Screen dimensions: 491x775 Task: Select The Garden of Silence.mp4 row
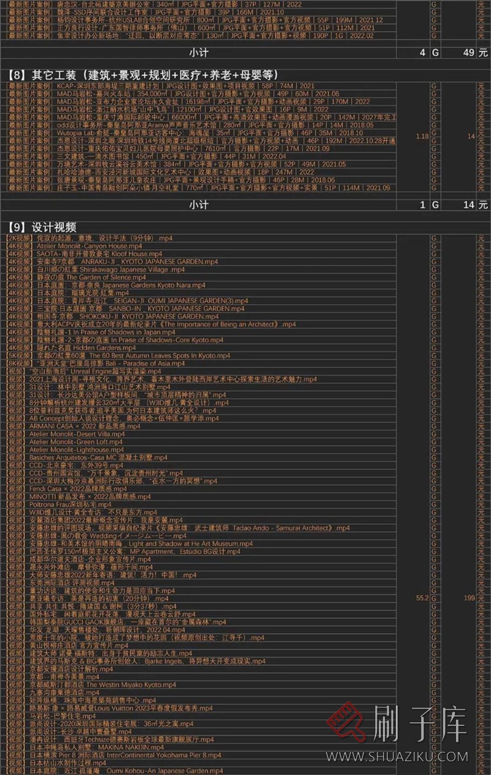click(80, 277)
